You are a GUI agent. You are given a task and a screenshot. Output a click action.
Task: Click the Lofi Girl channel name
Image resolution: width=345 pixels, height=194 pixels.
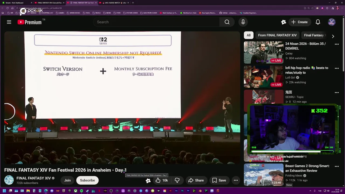pyautogui.click(x=290, y=78)
